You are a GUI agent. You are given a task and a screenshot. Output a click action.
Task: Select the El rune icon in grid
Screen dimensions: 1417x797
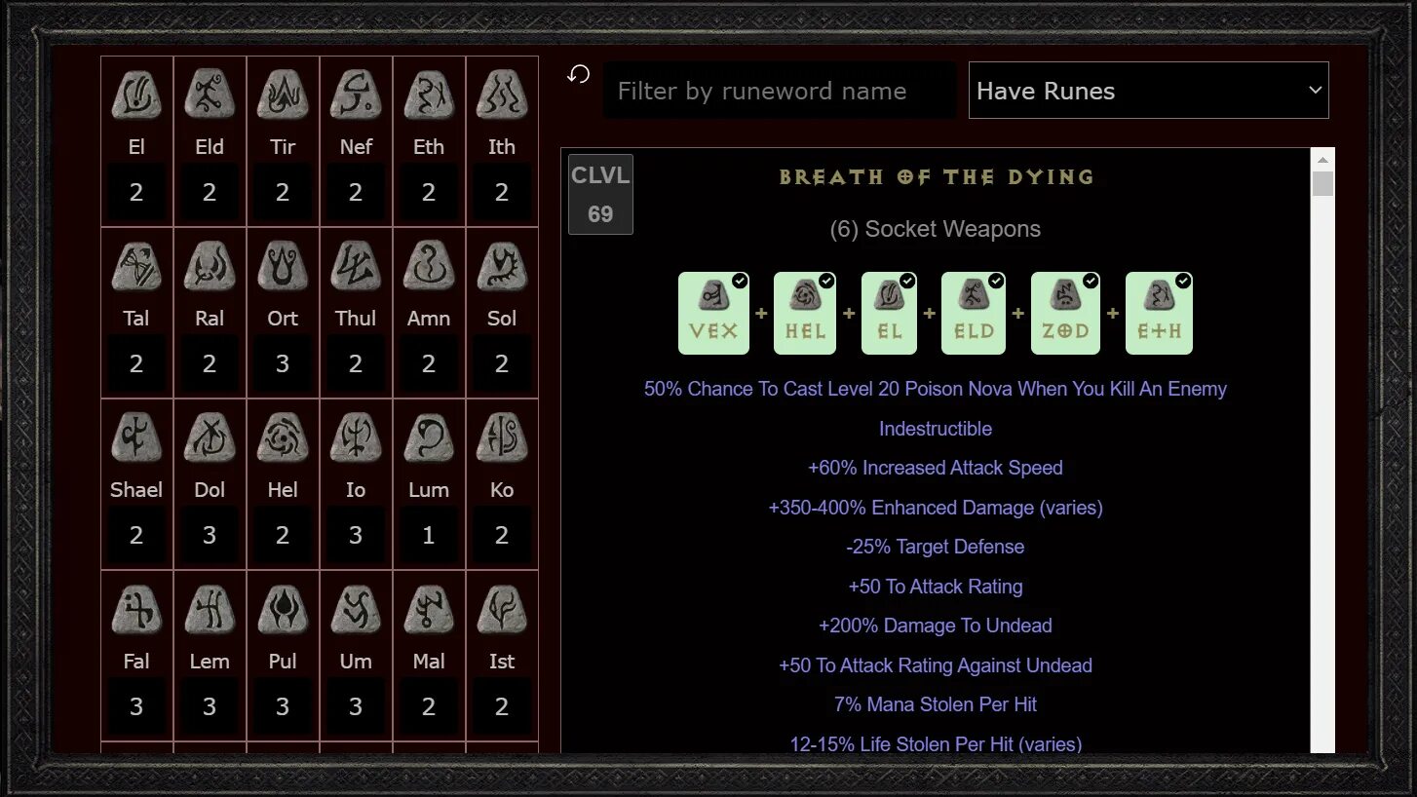pyautogui.click(x=136, y=95)
